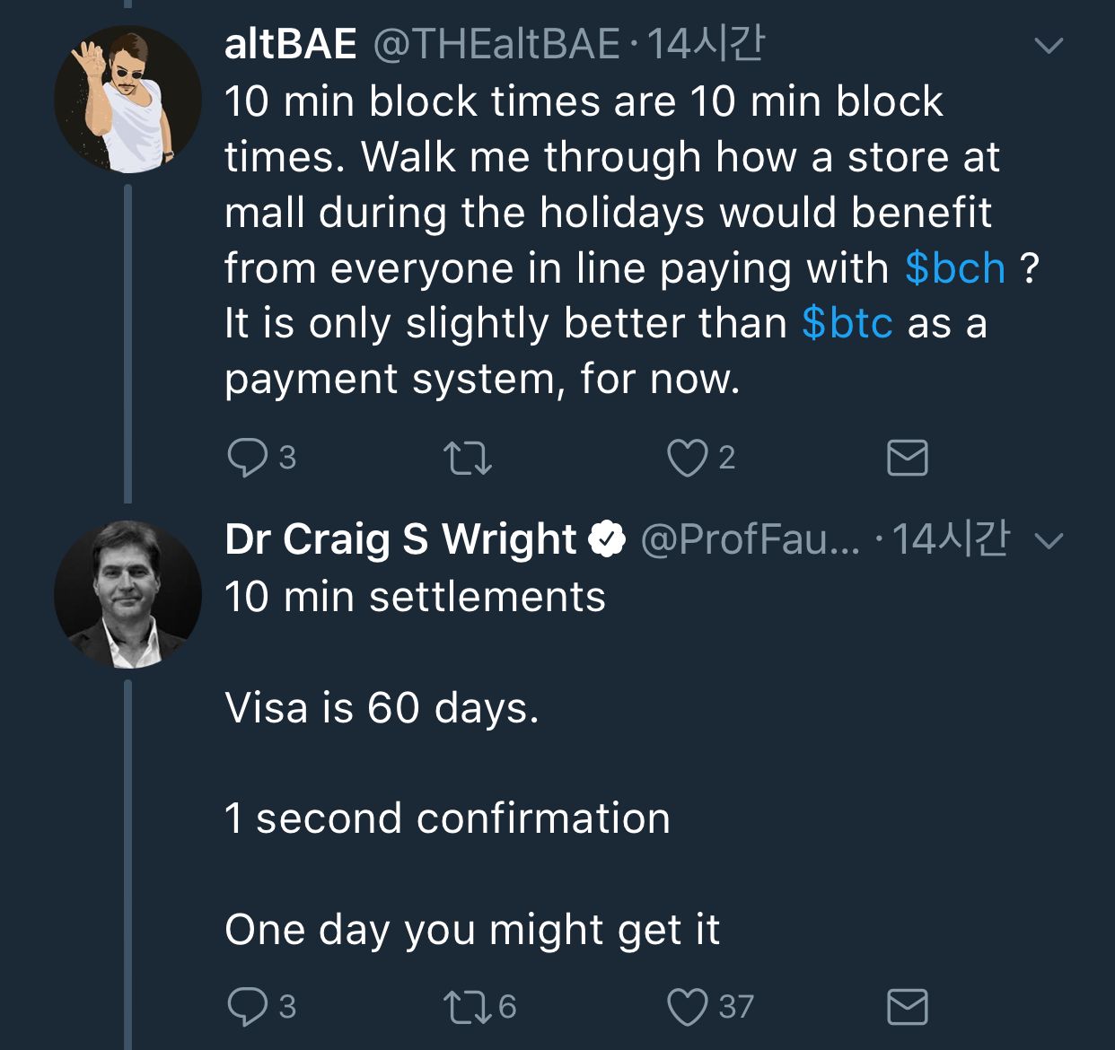Reply to altBAE's tweet
The width and height of the screenshot is (1115, 1050).
tap(247, 458)
